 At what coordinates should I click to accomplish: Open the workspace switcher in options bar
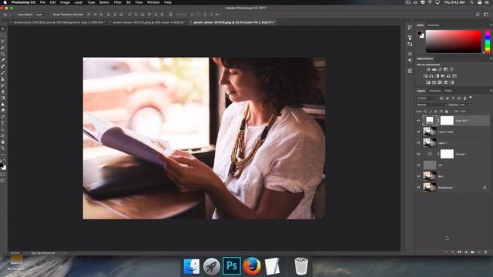coord(486,15)
